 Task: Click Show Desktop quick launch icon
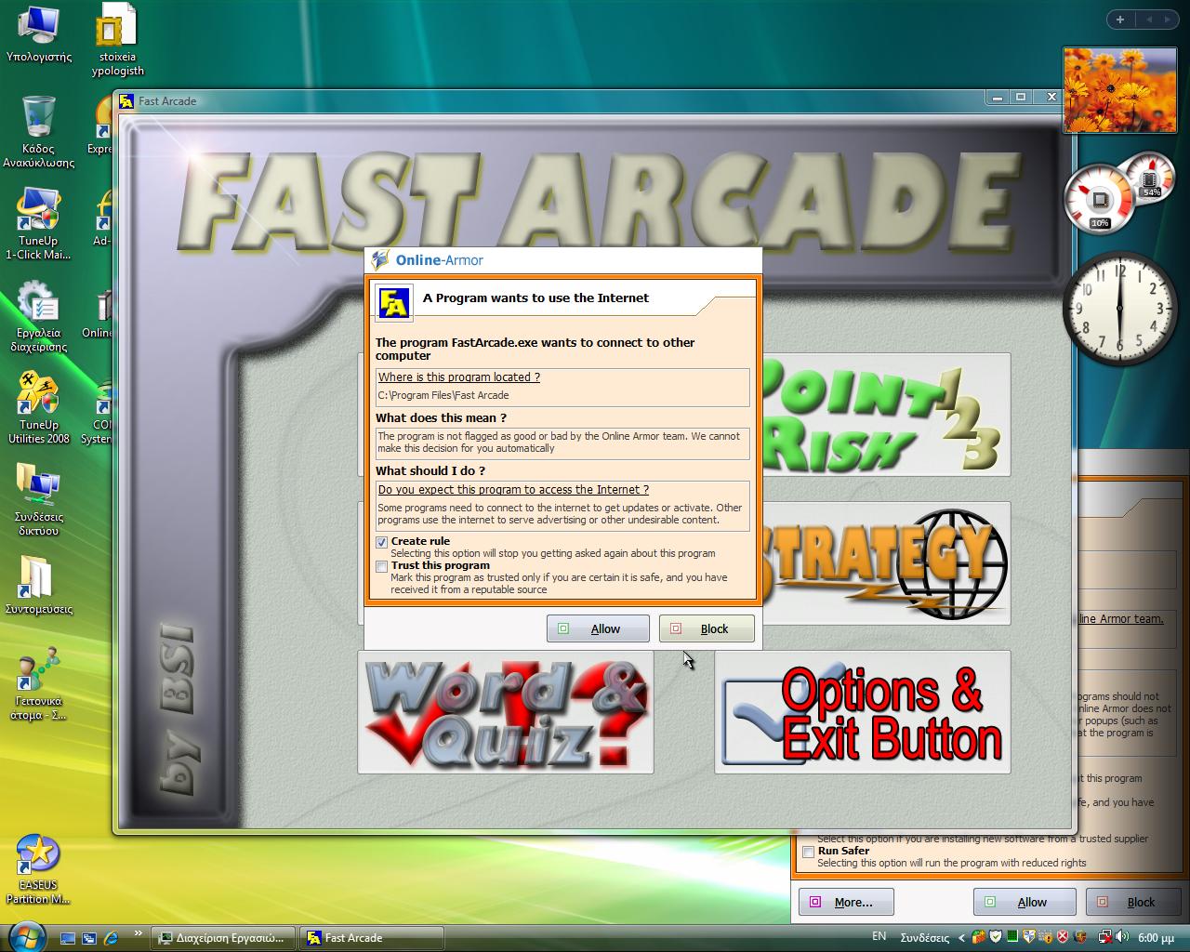point(68,938)
